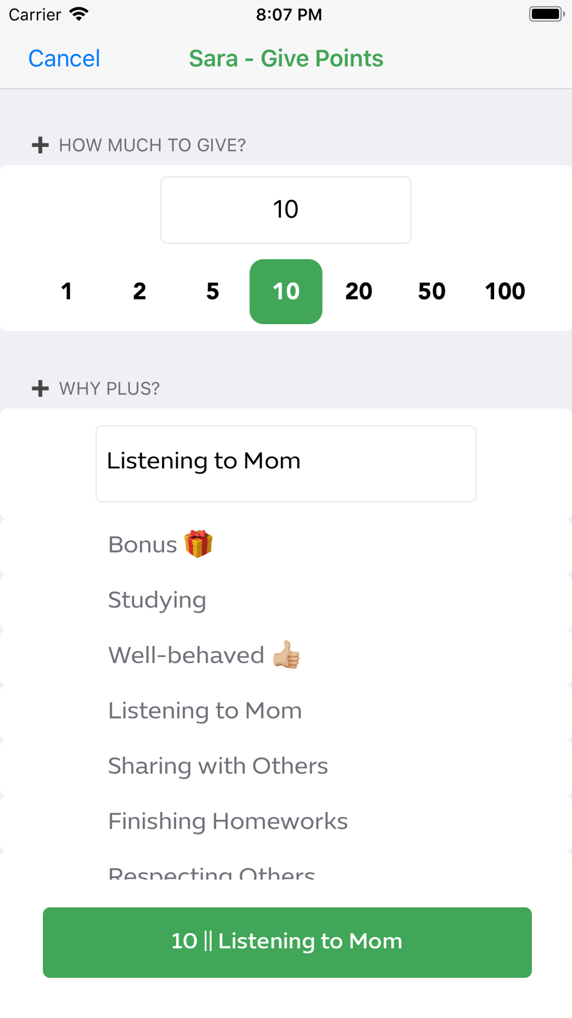
Task: Choose 100 points amount
Action: click(x=505, y=291)
